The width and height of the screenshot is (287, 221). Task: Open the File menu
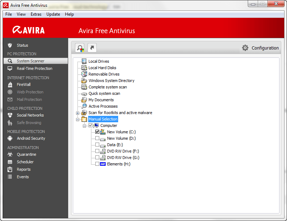click(9, 14)
